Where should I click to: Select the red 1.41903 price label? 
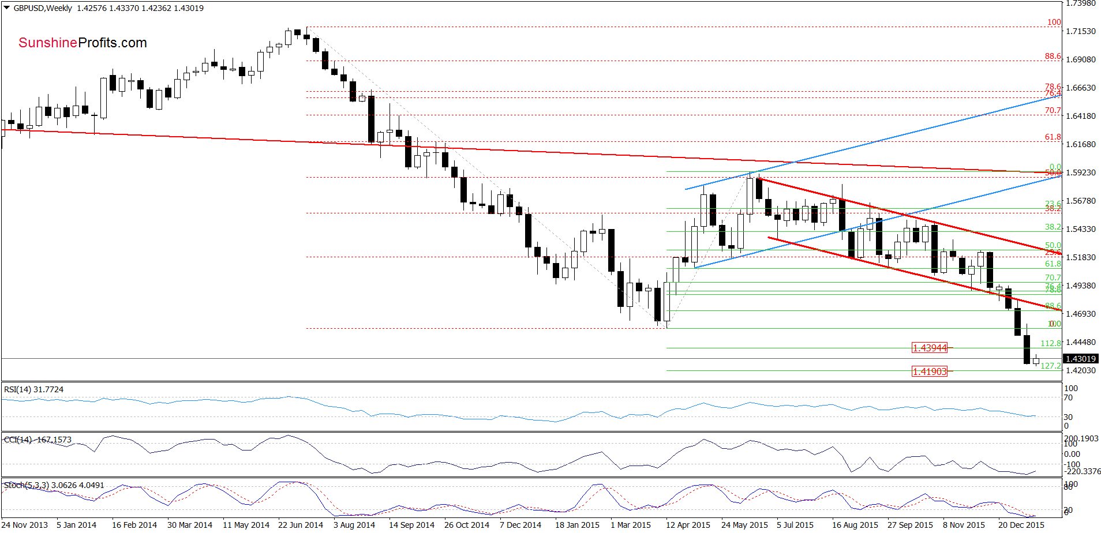click(929, 371)
